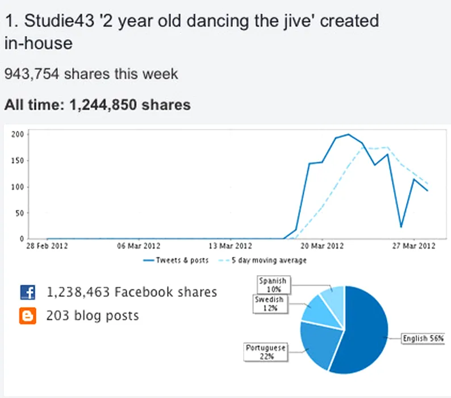Toggle the Tweets & posts legend entry
This screenshot has height=398, width=451.
tap(176, 260)
